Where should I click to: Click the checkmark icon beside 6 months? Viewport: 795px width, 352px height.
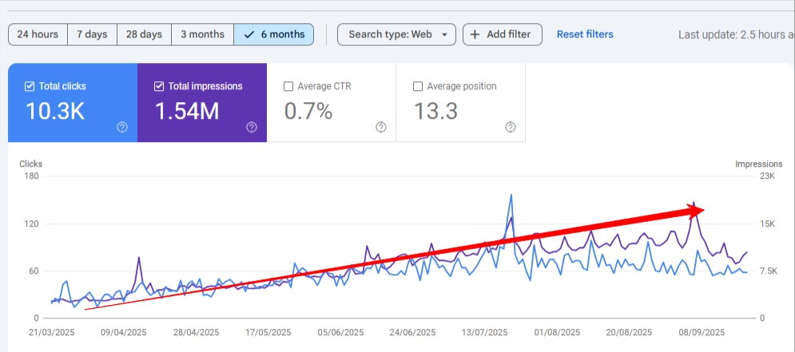click(x=249, y=34)
